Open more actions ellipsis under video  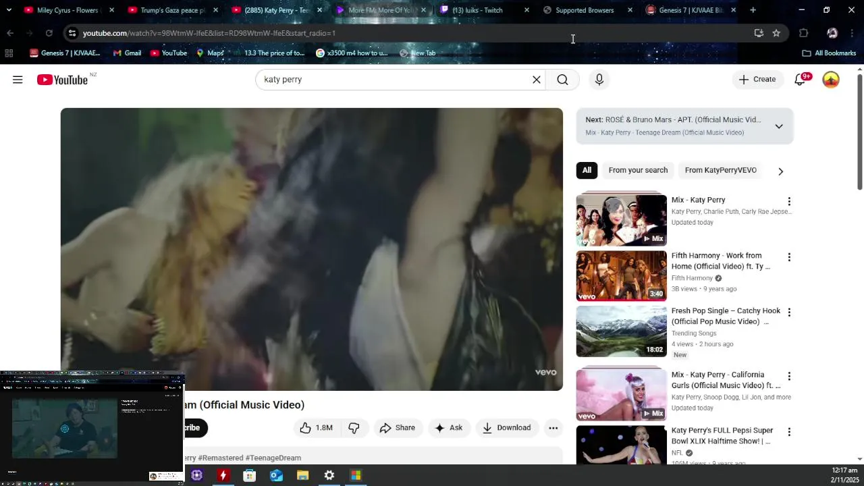pos(553,428)
